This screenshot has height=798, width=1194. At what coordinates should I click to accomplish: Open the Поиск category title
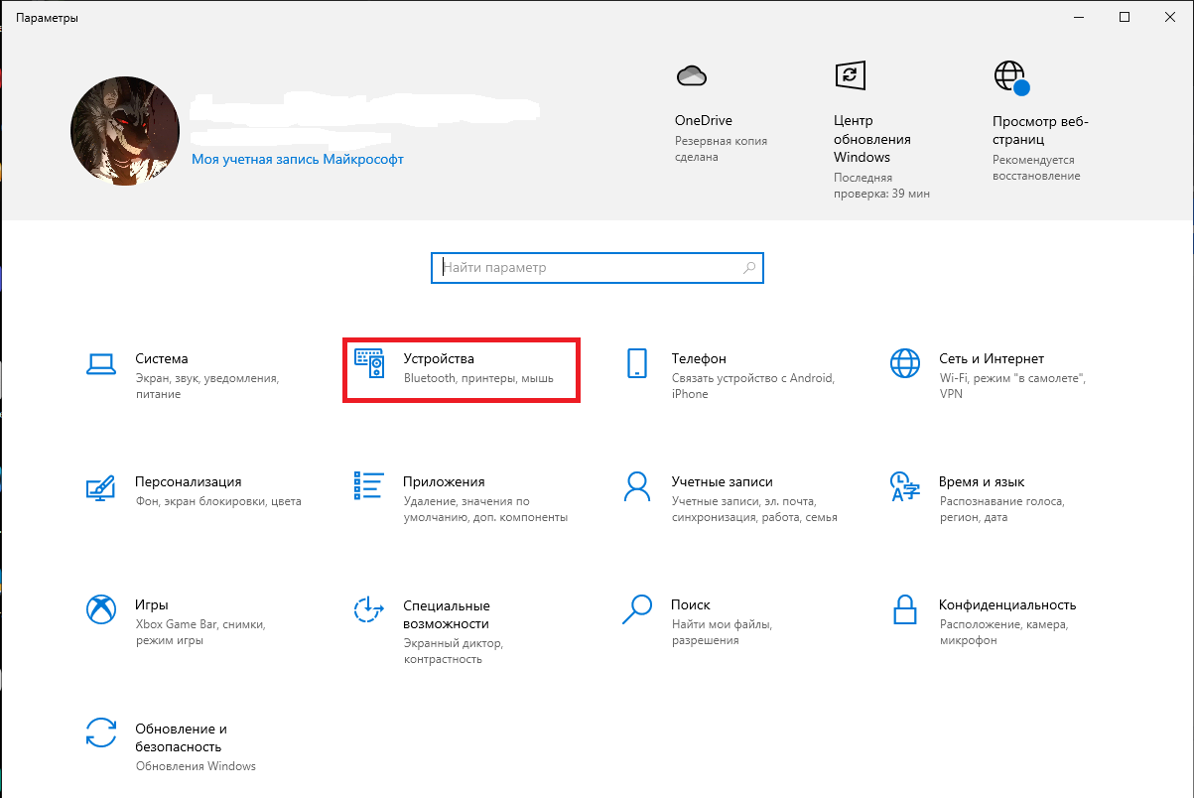[x=691, y=604]
